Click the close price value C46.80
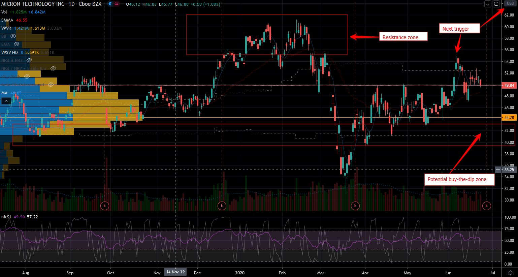518x277 pixels. click(182, 4)
